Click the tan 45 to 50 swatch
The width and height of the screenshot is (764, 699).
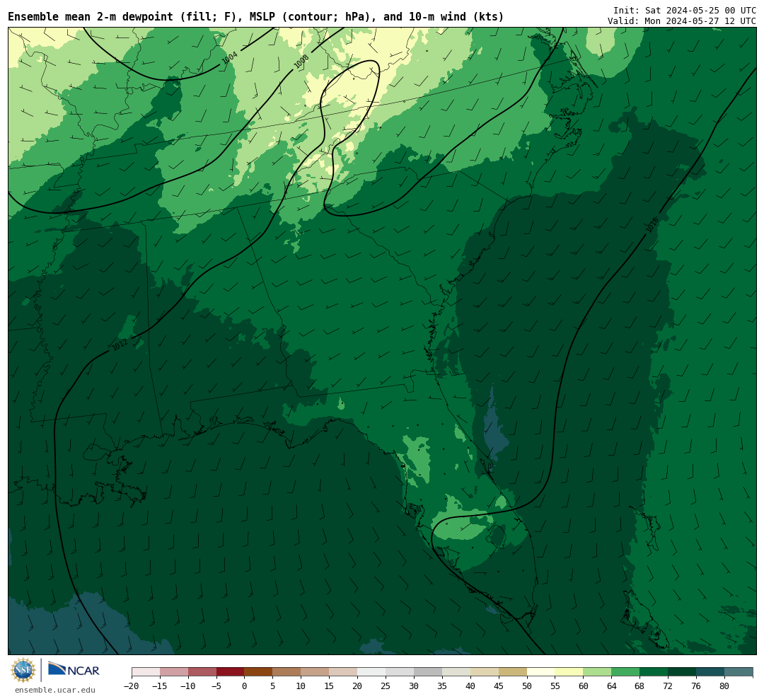(x=513, y=672)
